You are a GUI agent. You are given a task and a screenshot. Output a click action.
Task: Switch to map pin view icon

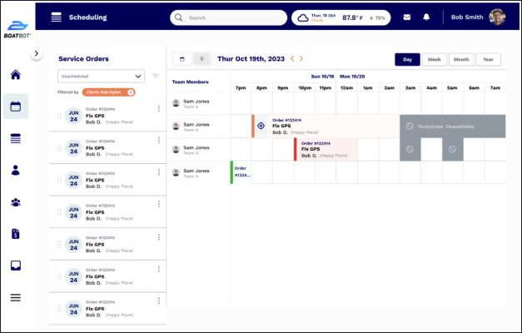coord(201,59)
